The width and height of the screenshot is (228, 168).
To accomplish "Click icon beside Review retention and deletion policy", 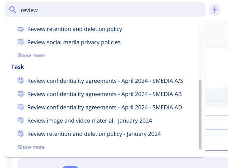I will [x=21, y=29].
